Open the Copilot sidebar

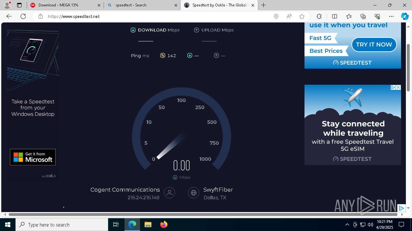[x=405, y=16]
